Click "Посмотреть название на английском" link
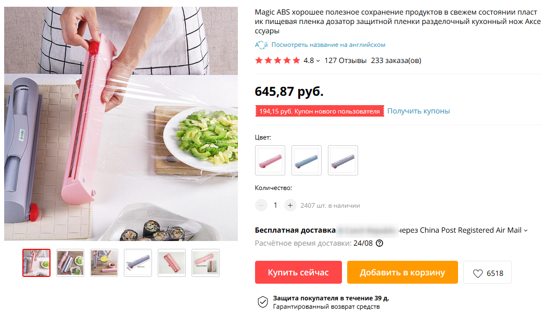 pyautogui.click(x=328, y=45)
